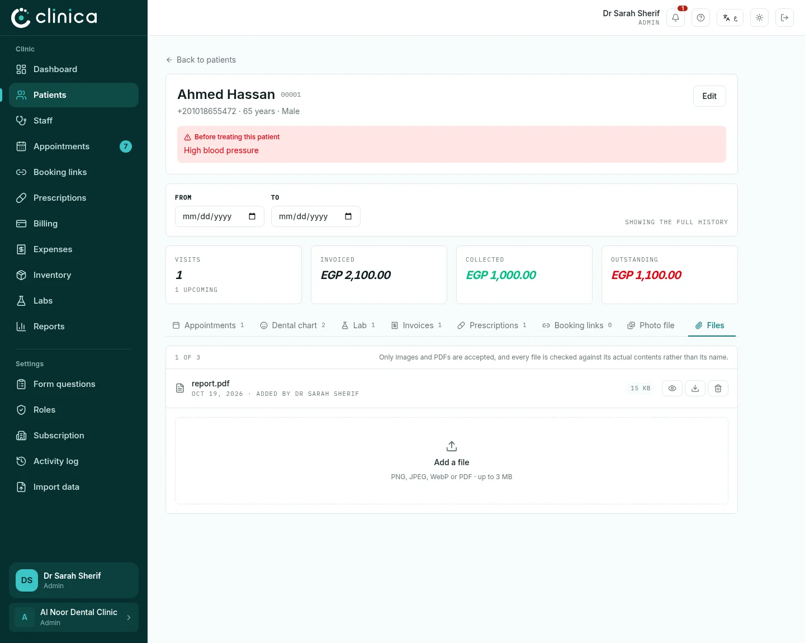Download report.pdf with the download icon
Screen dimensions: 805x643
pos(695,388)
